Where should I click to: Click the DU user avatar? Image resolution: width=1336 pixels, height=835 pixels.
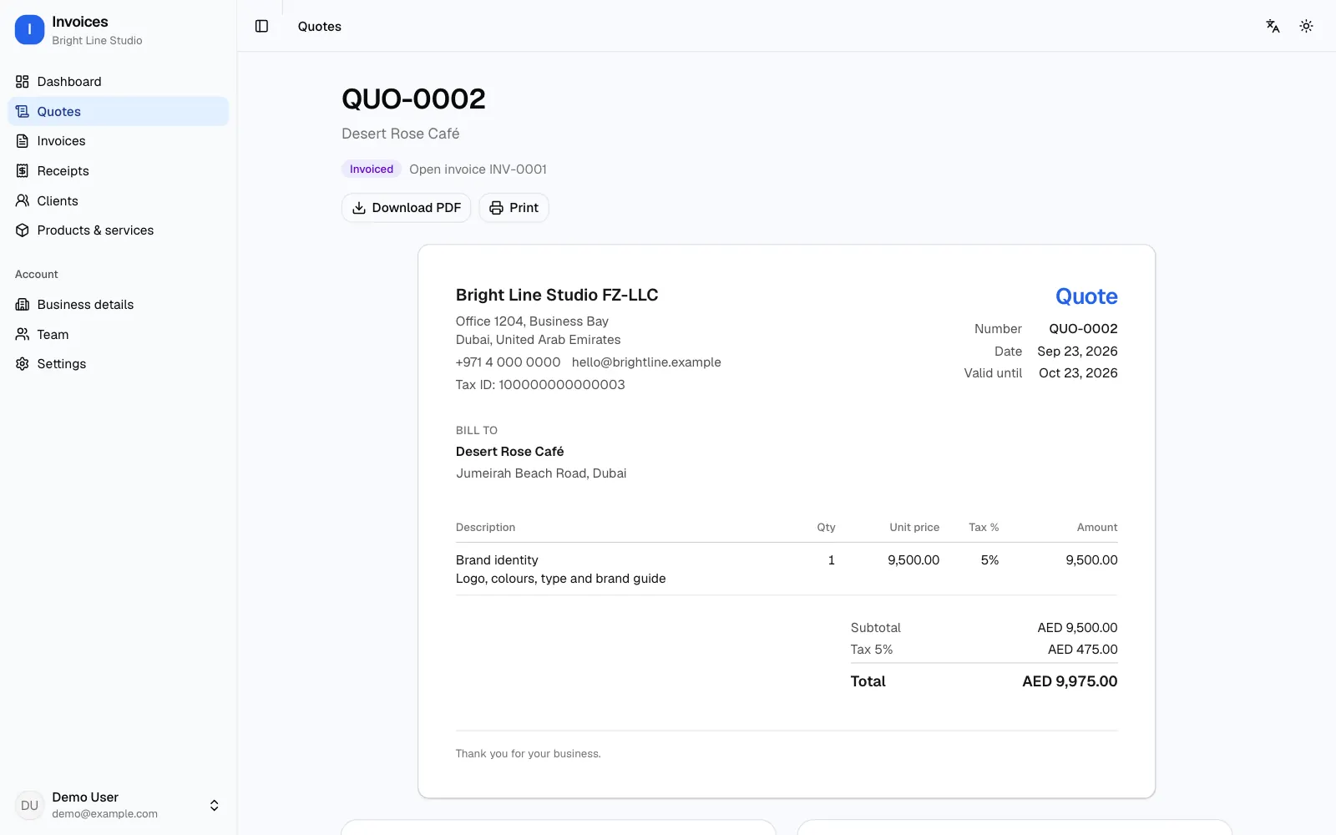click(29, 806)
